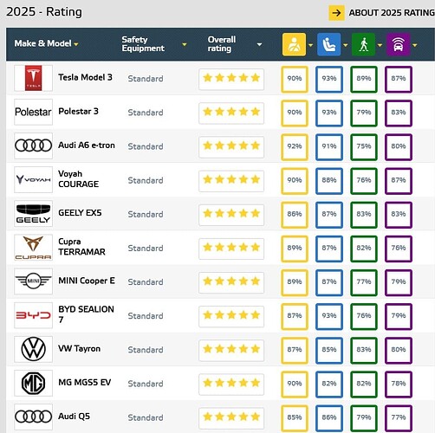
Task: Click the yellow Adult Occupant icon
Action: (x=294, y=44)
